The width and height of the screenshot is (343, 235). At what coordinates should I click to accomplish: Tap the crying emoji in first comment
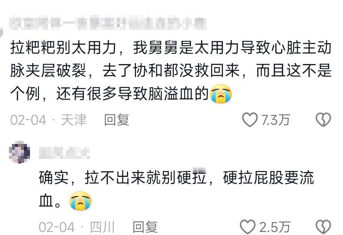221,94
